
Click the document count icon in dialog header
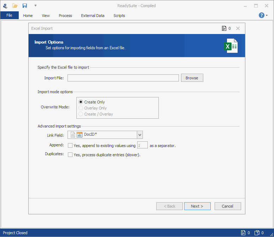click(224, 28)
